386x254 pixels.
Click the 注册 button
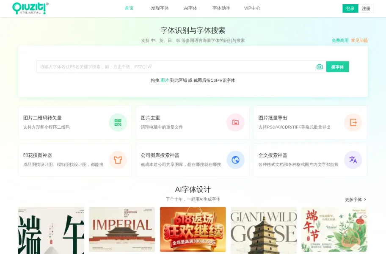coord(366,8)
